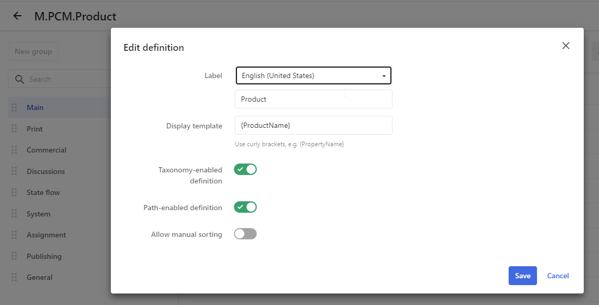Click the drag handle beside the Discussions group
Image resolution: width=599 pixels, height=305 pixels.
14,171
